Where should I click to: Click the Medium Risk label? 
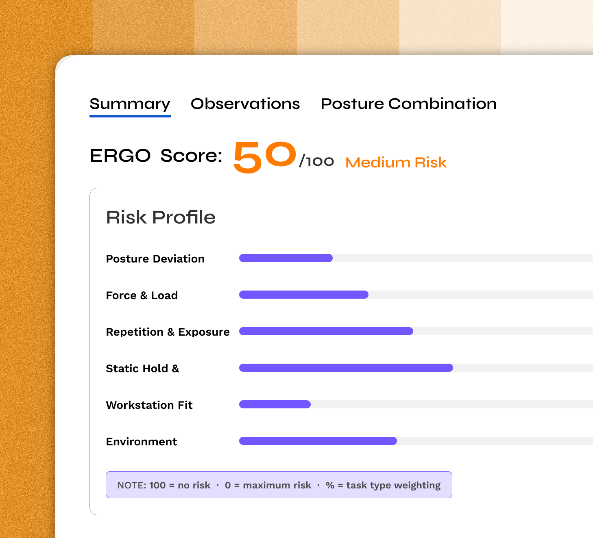coord(396,163)
